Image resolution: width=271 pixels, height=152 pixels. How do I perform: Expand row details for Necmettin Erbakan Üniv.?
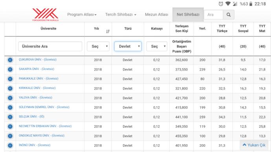(x=10, y=126)
